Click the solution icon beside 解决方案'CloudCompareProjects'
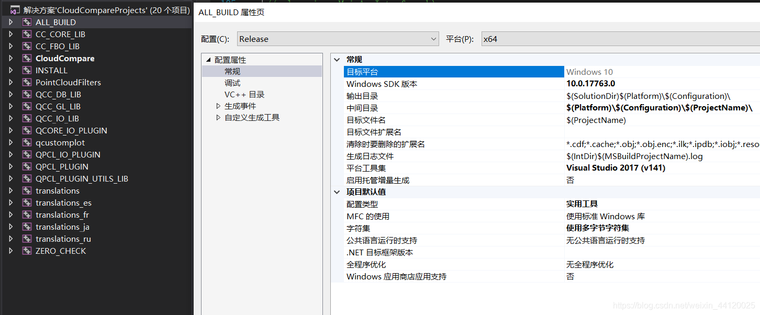Image resolution: width=760 pixels, height=315 pixels. (x=15, y=10)
